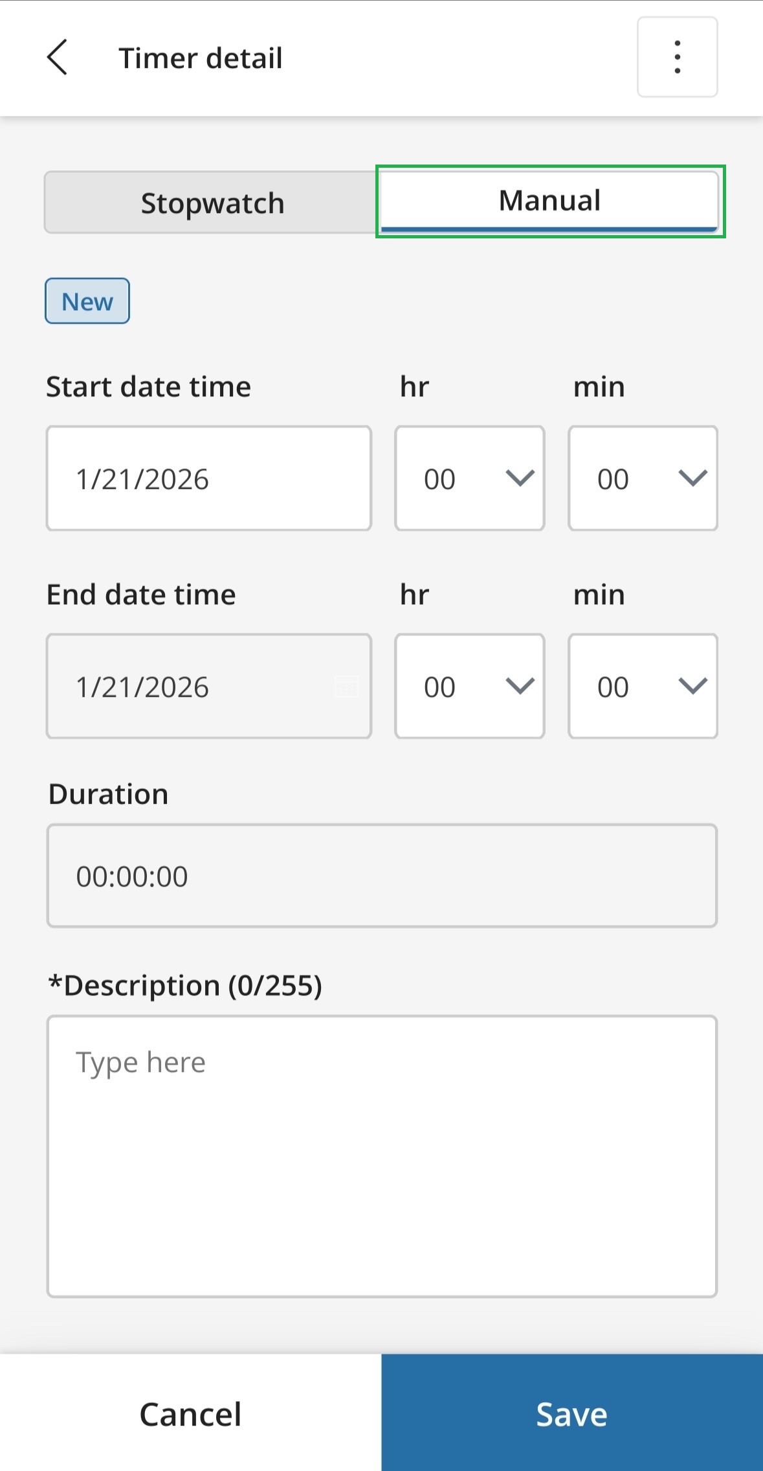Click the Timer detail page title
Screen dimensions: 763x1471
201,58
